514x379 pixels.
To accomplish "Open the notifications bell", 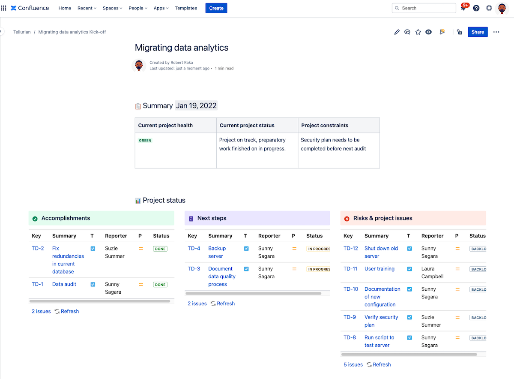I will pos(463,8).
